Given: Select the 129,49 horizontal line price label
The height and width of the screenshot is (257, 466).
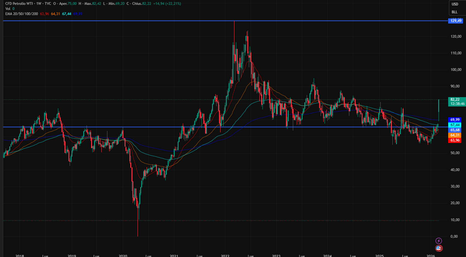Looking at the screenshot, I should 456,21.
